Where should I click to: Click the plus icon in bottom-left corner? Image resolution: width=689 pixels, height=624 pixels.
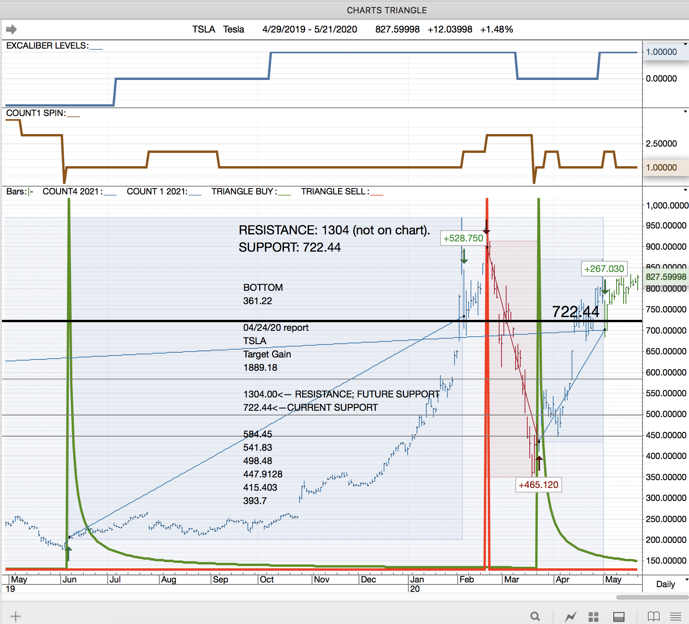[15, 616]
